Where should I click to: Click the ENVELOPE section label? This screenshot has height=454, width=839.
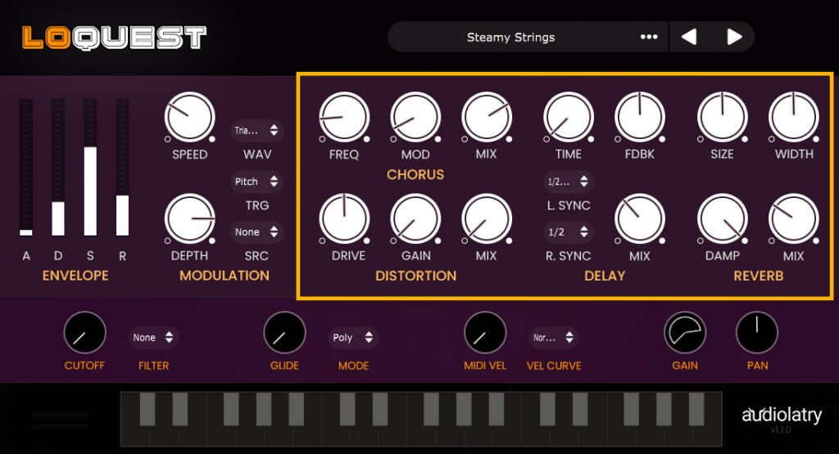point(75,276)
